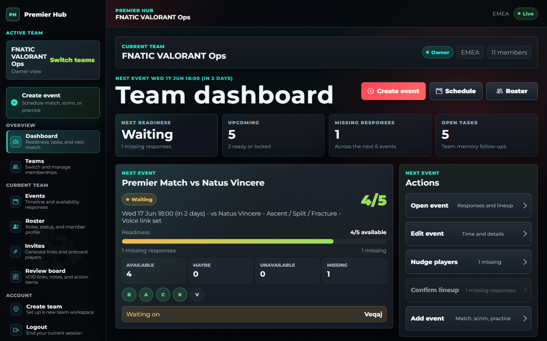Click the Edit event action
The height and width of the screenshot is (341, 547).
468,234
